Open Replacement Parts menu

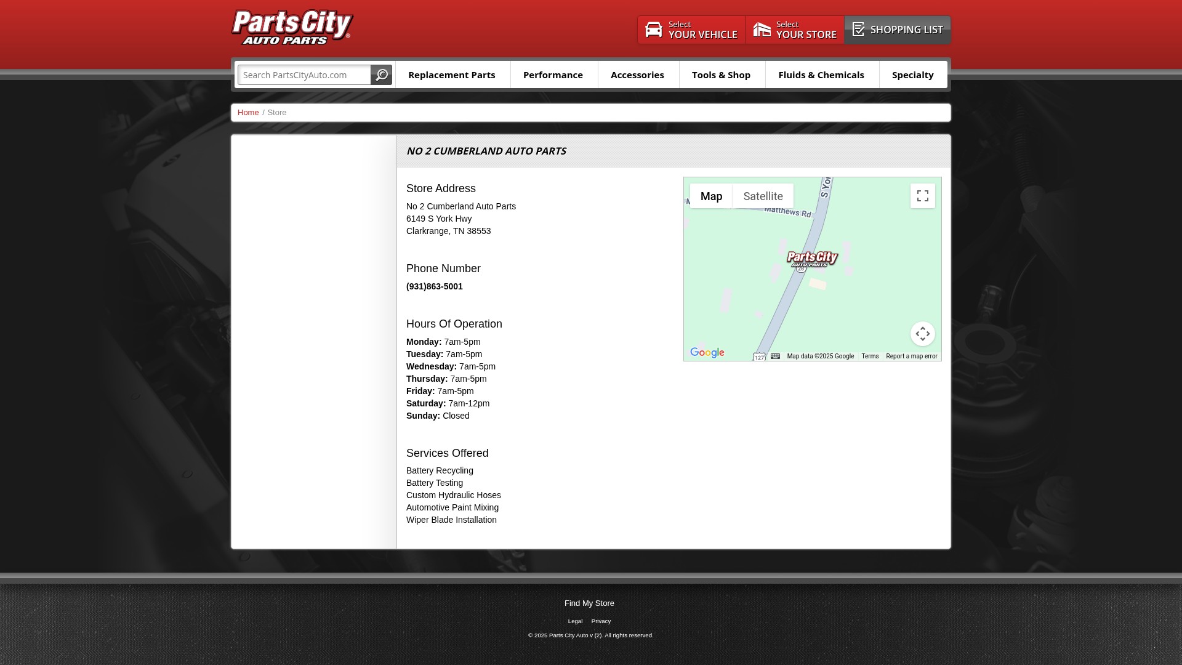[452, 75]
